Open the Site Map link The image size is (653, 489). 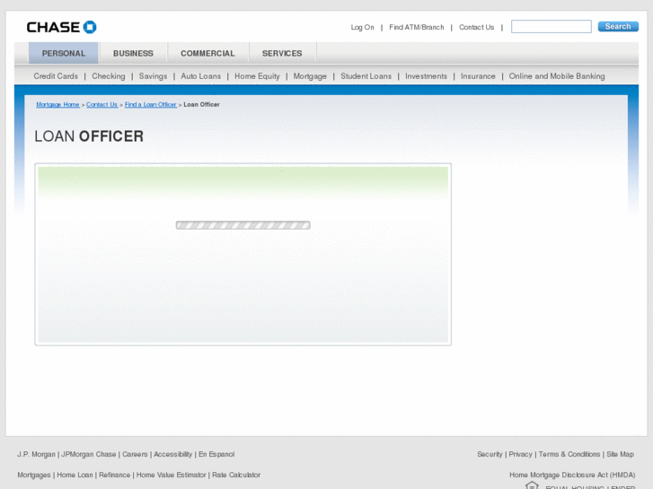point(620,454)
